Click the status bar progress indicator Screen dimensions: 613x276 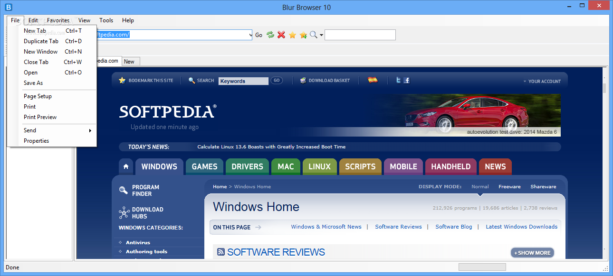(x=482, y=267)
